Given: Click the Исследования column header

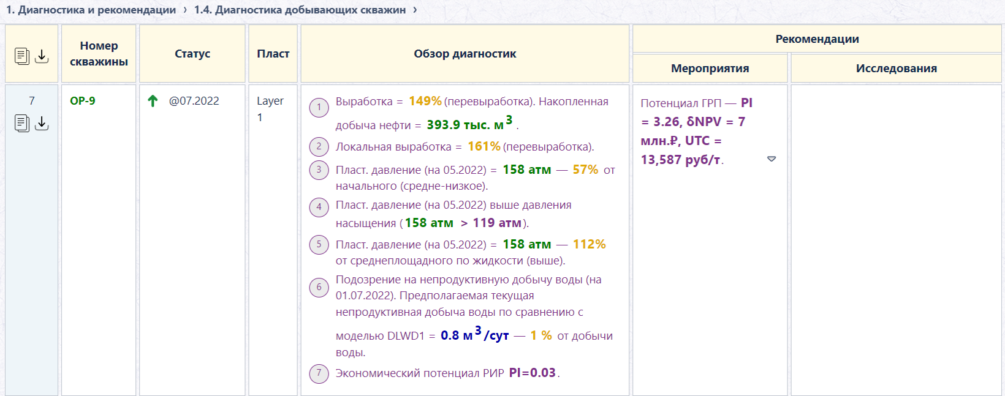Looking at the screenshot, I should pos(896,68).
